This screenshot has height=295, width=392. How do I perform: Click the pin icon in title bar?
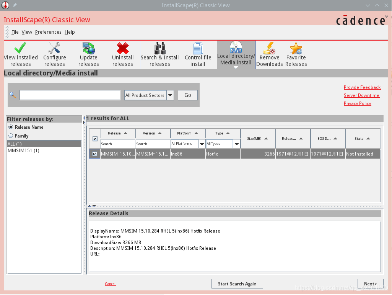click(x=15, y=5)
